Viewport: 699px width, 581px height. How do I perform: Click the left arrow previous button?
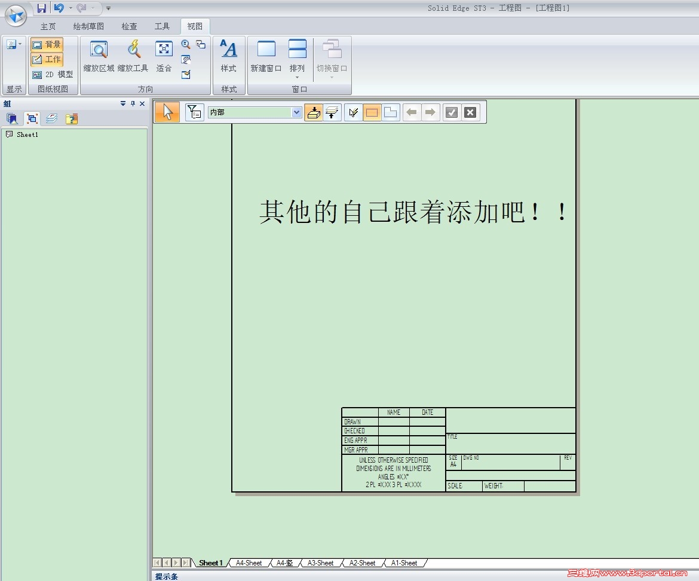click(412, 112)
